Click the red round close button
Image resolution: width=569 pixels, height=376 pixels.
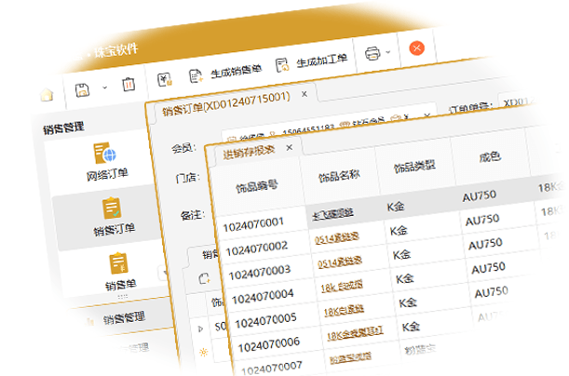pyautogui.click(x=418, y=47)
